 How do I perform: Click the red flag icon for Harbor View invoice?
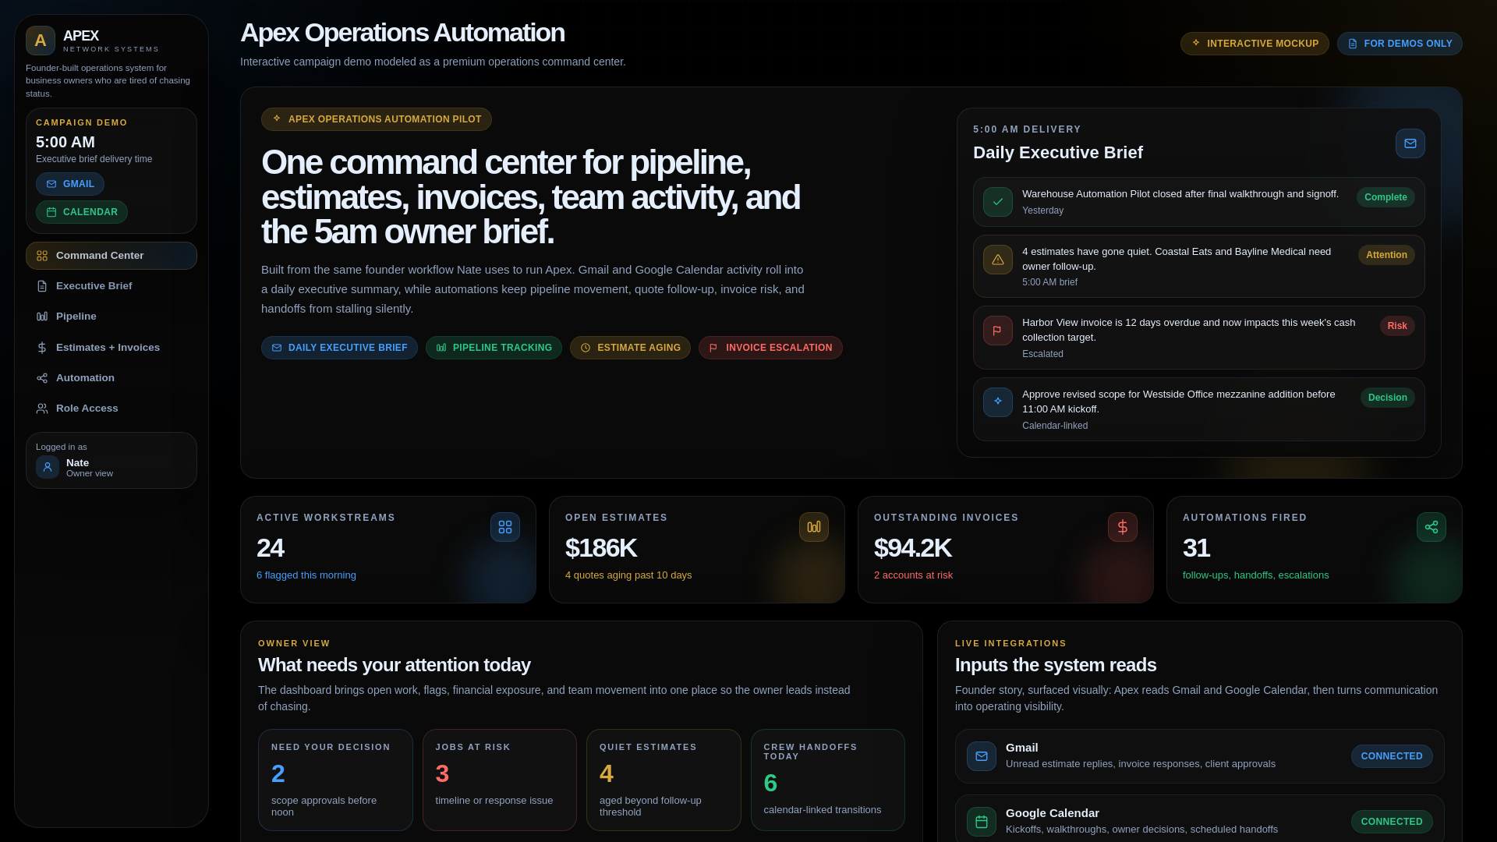(998, 331)
